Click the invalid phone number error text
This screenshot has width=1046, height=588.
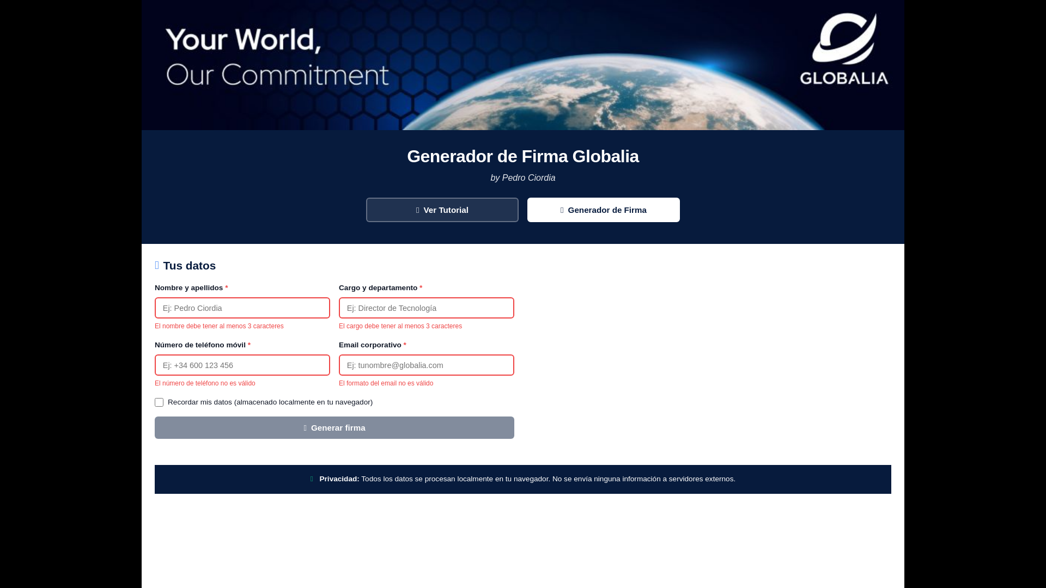[x=205, y=383]
